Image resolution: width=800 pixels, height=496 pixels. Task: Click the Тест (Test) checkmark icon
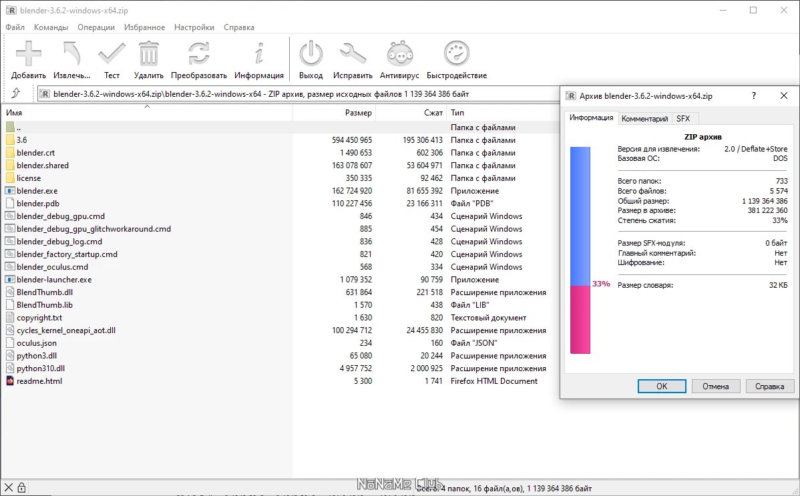(112, 55)
